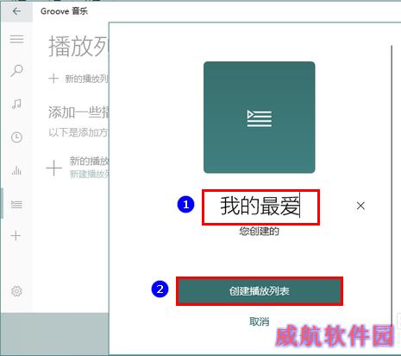Select the Playlists icon in sidebar
Viewport: 401px width, 356px height.
pyautogui.click(x=16, y=205)
